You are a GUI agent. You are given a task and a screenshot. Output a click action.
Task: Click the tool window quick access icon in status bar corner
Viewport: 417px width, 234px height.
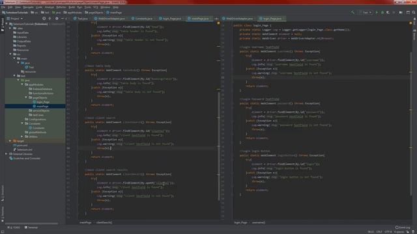pos(2,231)
